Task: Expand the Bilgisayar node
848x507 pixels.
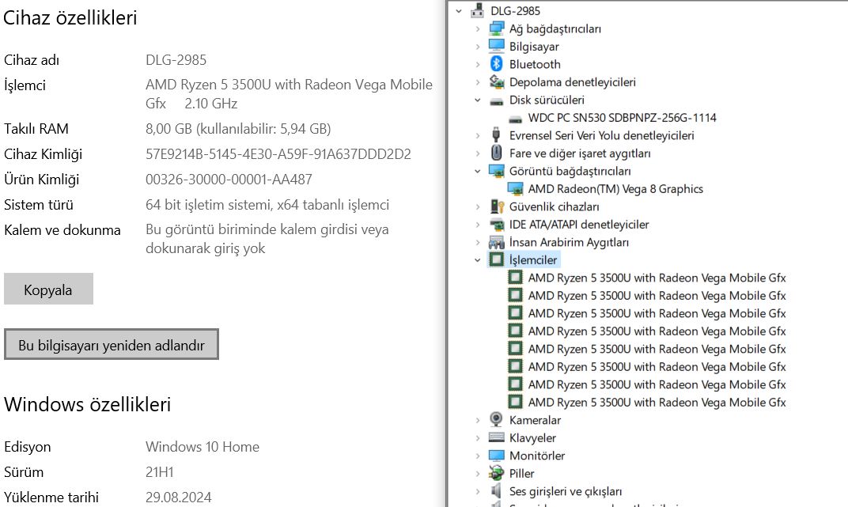Action: click(478, 47)
